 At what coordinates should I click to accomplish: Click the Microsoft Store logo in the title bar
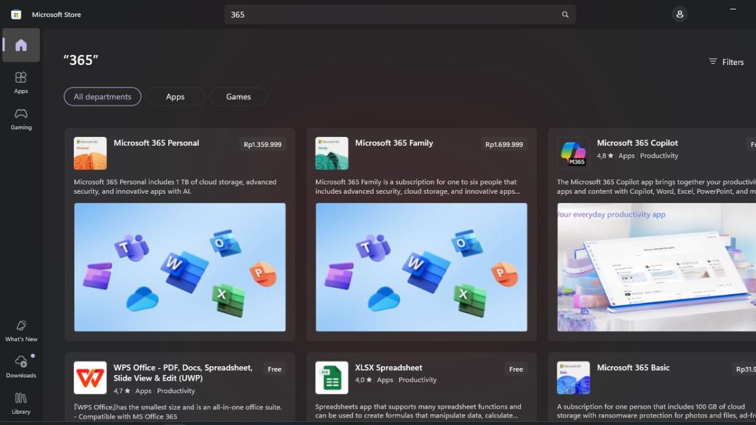coord(15,14)
